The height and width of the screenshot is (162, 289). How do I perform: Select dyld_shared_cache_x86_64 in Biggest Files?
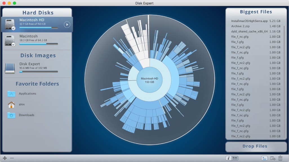tap(249, 32)
